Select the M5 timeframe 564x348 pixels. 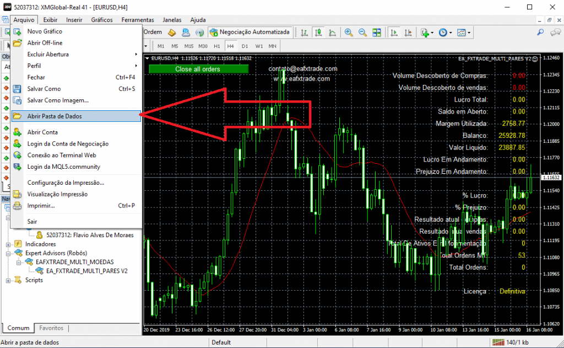click(175, 46)
